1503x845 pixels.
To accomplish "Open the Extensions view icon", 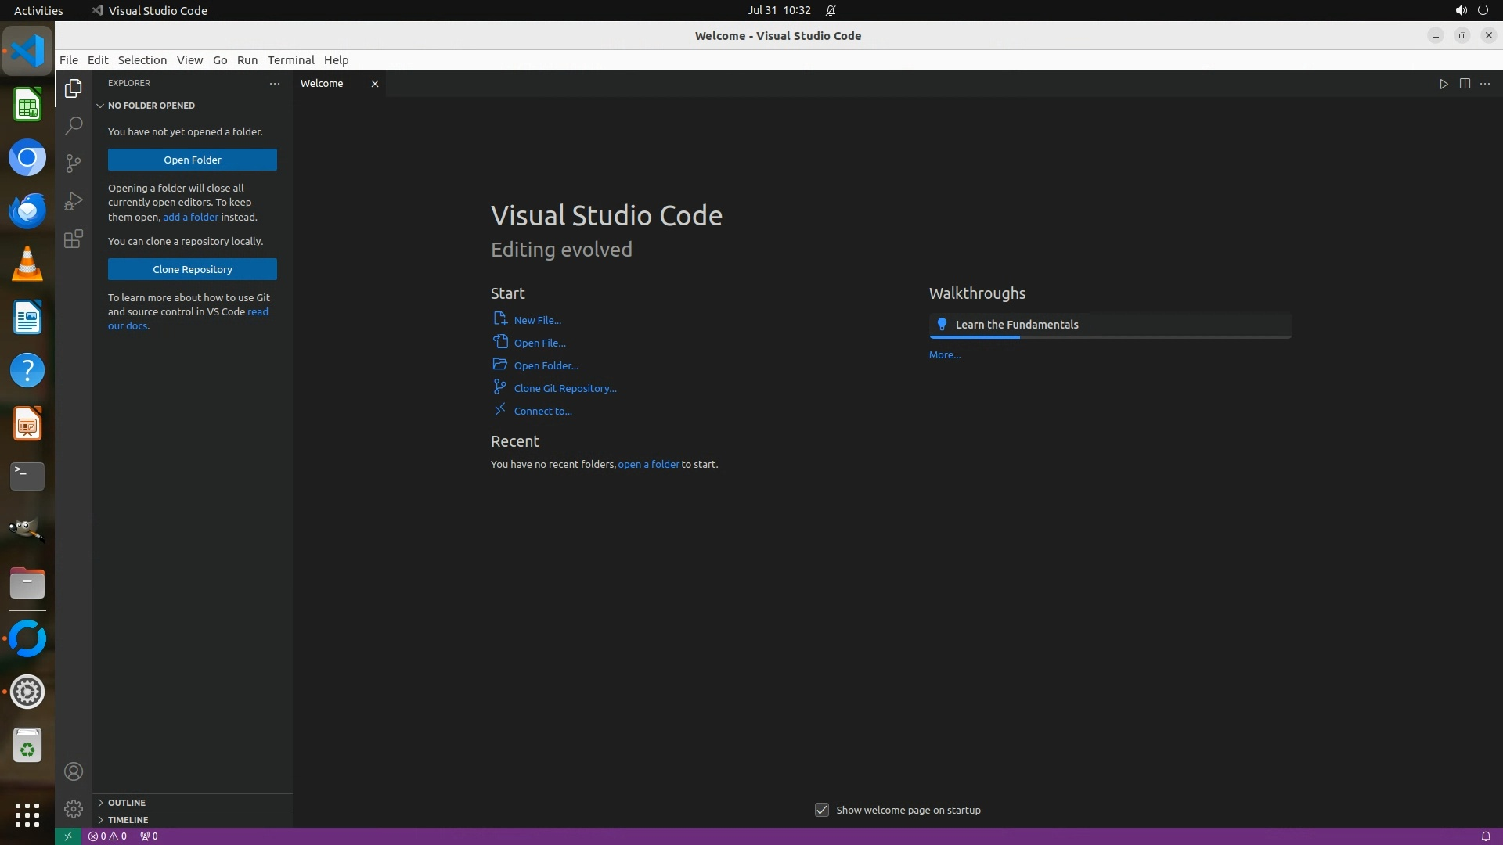I will tap(74, 239).
